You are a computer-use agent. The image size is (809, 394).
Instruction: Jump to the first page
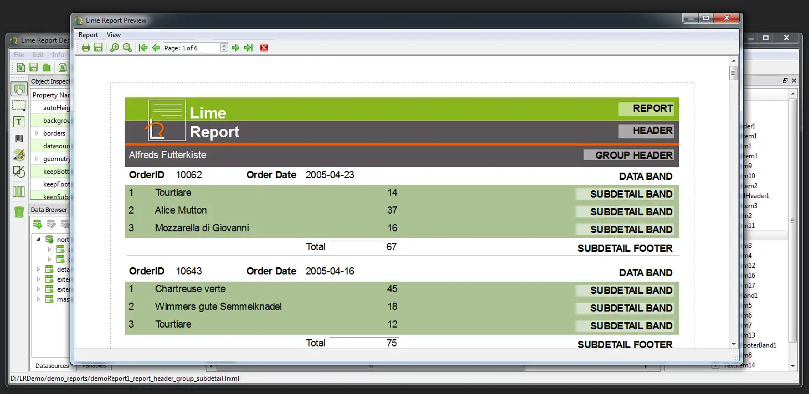click(143, 48)
